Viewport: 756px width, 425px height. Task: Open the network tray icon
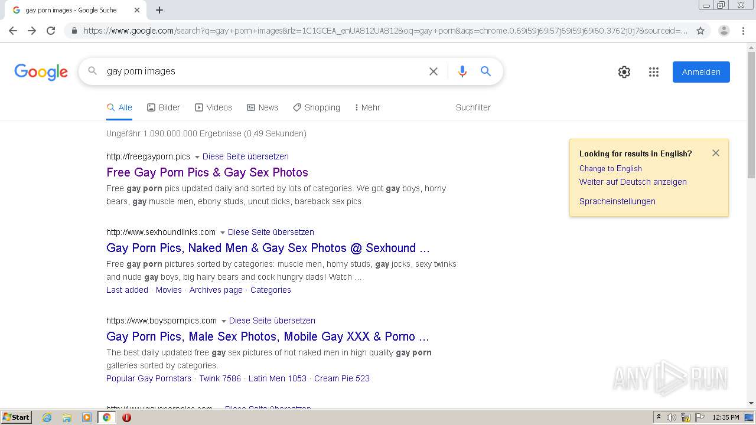686,417
